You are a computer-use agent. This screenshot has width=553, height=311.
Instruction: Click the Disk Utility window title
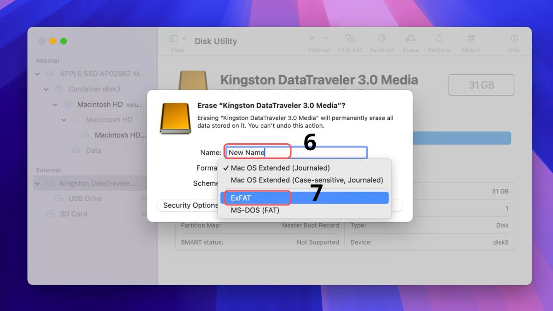[216, 41]
